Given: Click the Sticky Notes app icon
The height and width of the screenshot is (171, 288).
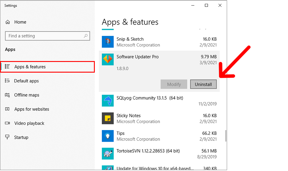Looking at the screenshot, I should pyautogui.click(x=108, y=118).
